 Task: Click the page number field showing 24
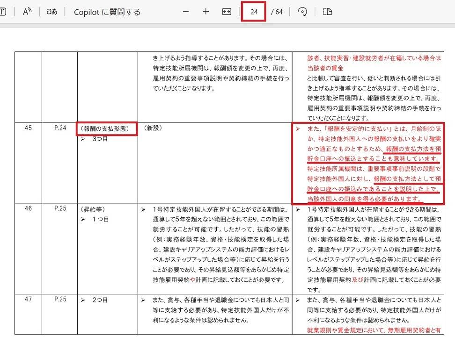click(x=254, y=12)
